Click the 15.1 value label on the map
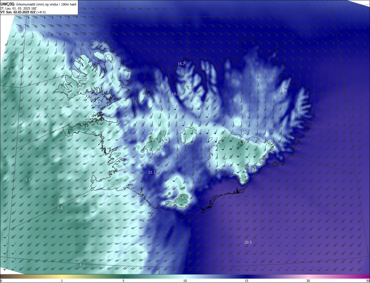Screen dimensions: 370x283 [x=152, y=172]
